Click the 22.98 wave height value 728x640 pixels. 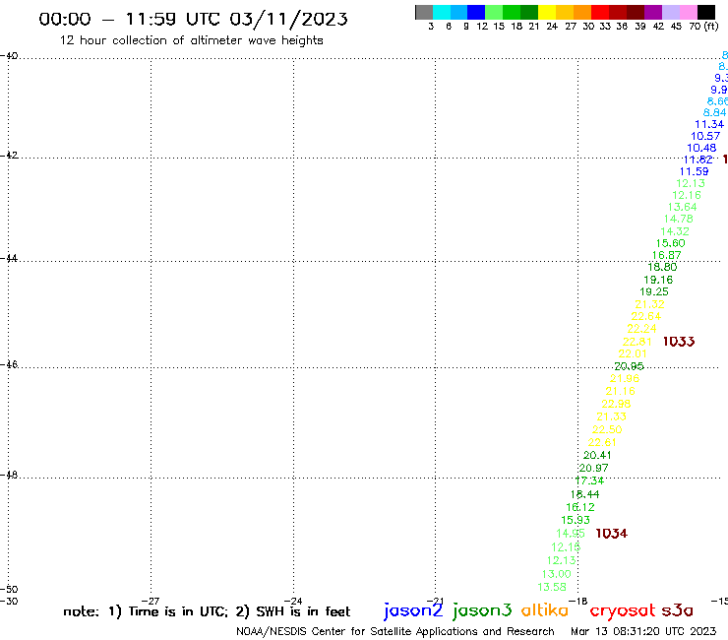click(616, 404)
